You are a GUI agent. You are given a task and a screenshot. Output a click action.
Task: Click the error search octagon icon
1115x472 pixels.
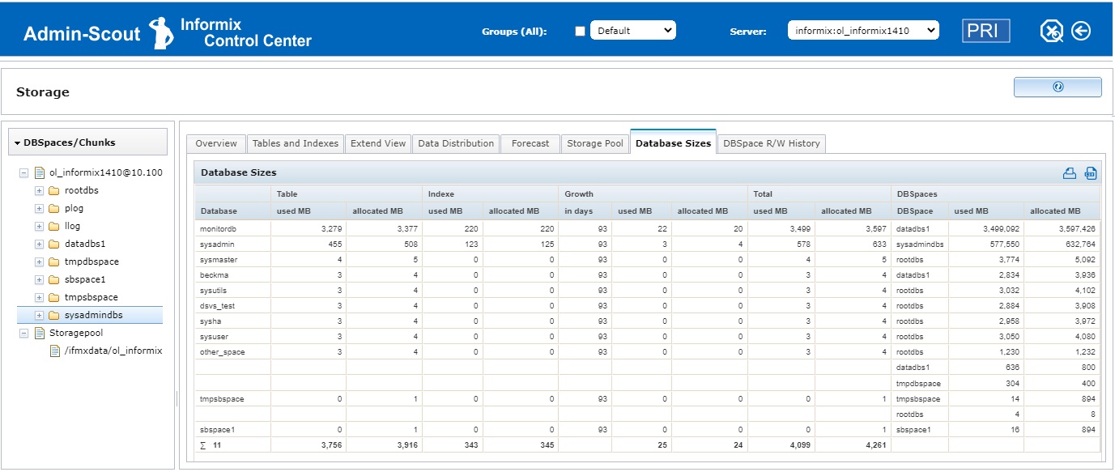pyautogui.click(x=1051, y=32)
